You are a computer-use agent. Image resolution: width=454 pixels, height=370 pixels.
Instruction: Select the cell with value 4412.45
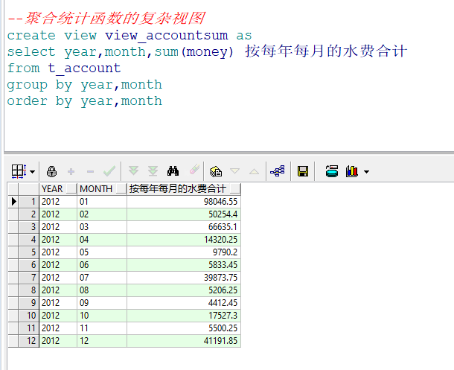pos(184,303)
